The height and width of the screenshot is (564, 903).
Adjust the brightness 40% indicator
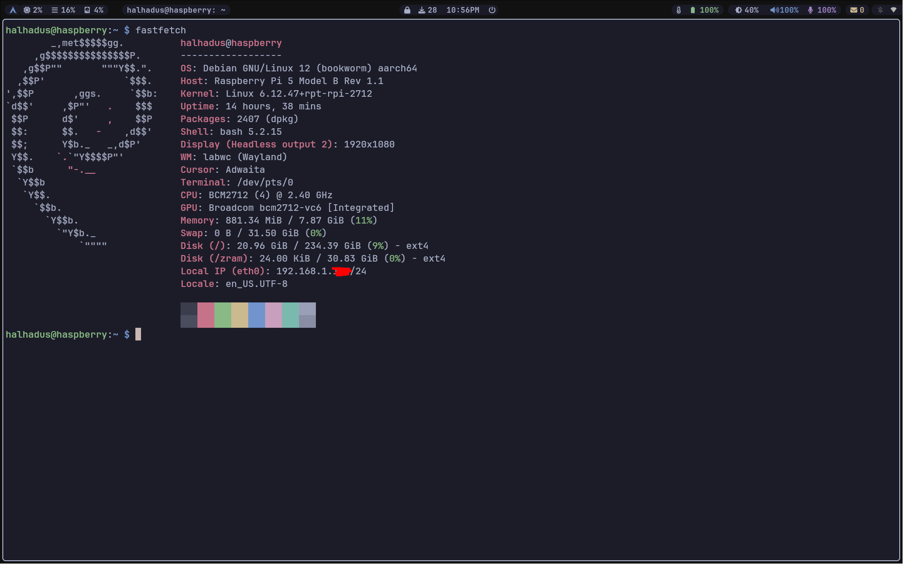point(747,10)
